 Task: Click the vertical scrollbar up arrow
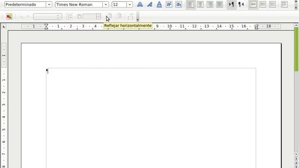point(296,25)
